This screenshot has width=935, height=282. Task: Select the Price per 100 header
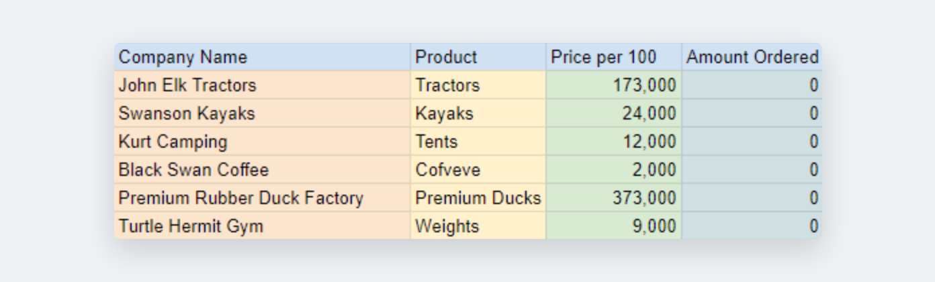pos(613,57)
